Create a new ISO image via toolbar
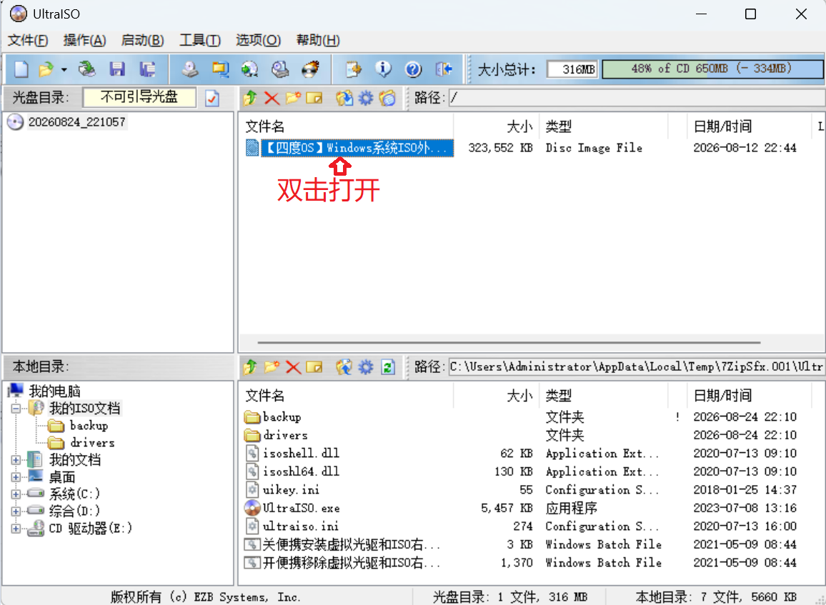The height and width of the screenshot is (605, 826). pos(21,69)
